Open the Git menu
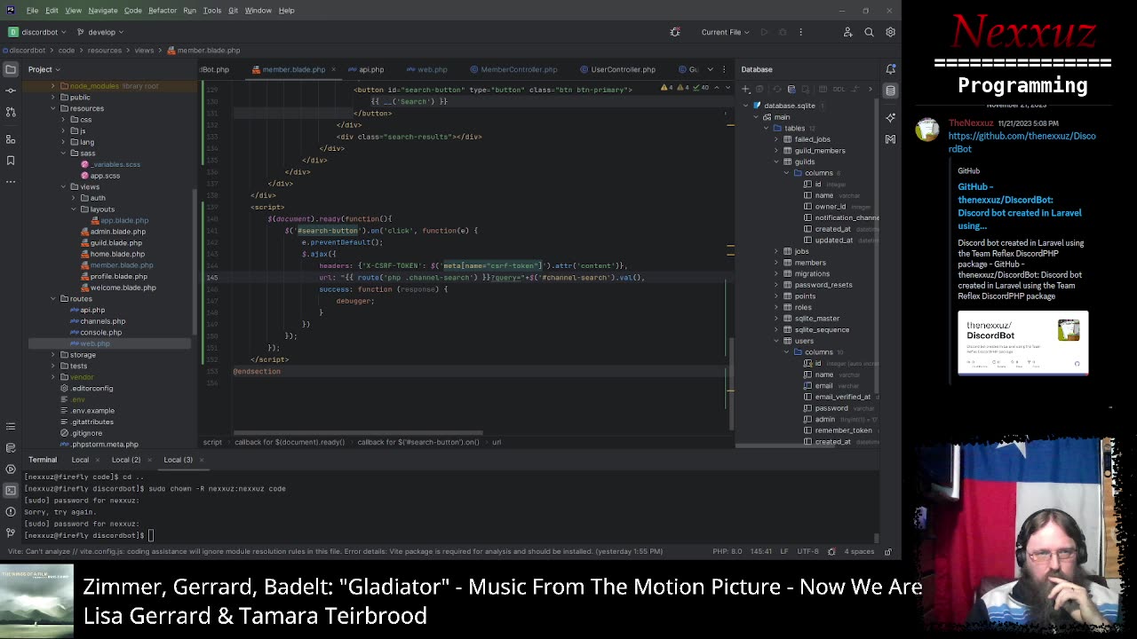This screenshot has width=1137, height=639. (x=233, y=11)
